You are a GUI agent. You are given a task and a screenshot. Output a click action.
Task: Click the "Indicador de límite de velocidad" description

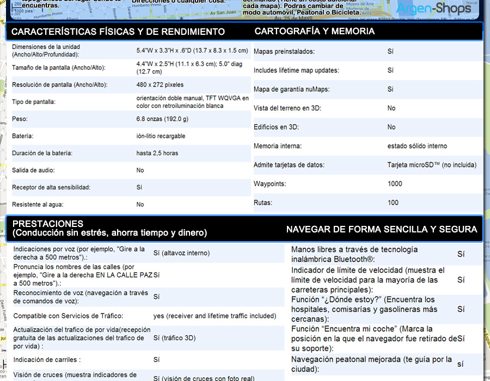pos(368,280)
